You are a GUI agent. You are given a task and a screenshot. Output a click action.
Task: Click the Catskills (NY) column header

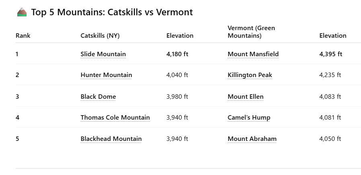pos(100,36)
